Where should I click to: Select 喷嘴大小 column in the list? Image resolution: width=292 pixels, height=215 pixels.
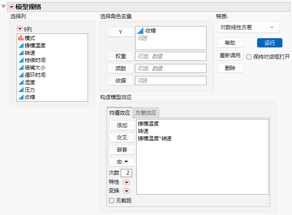[35, 68]
